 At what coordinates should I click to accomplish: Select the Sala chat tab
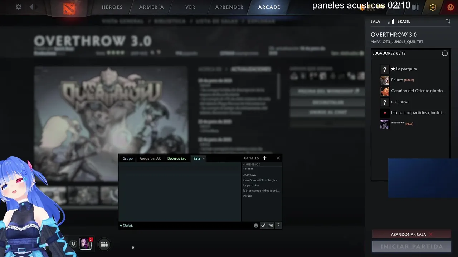click(197, 158)
